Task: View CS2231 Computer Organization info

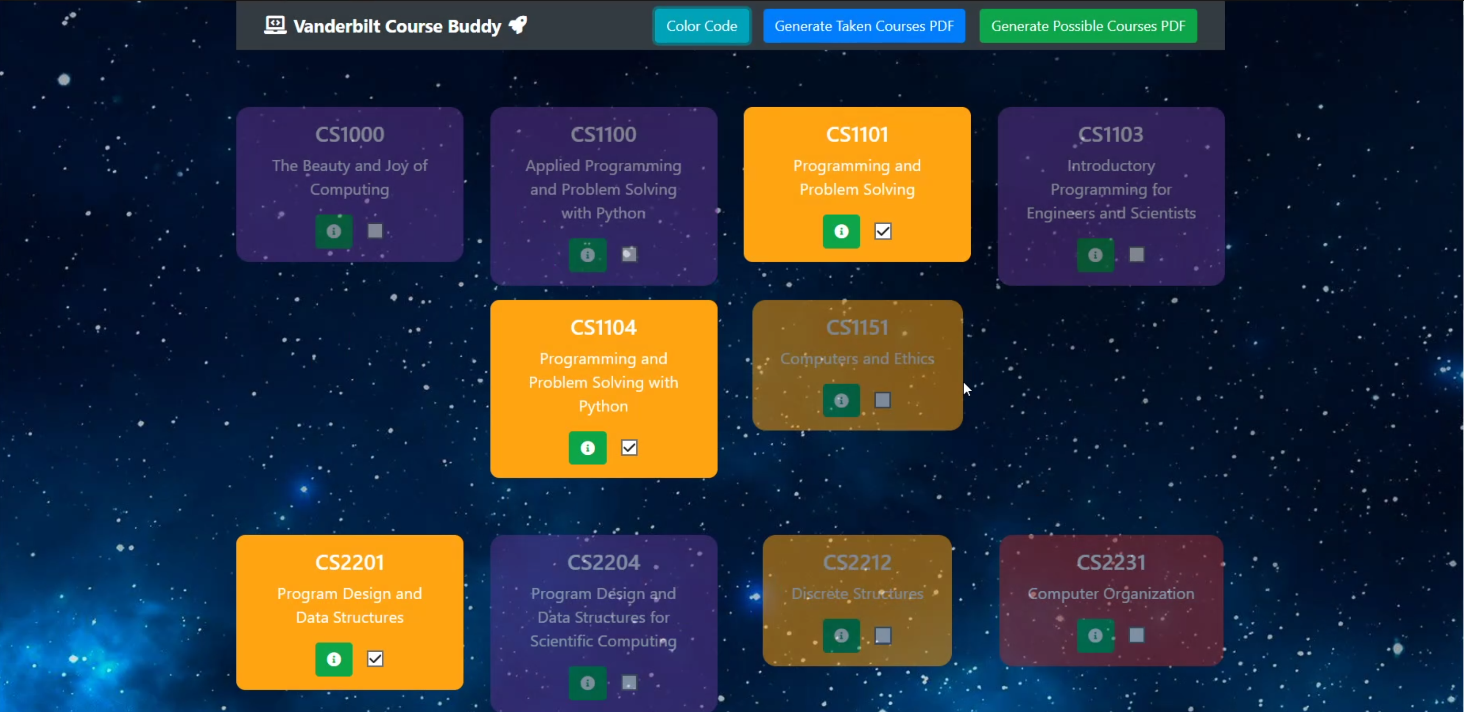Action: 1095,635
